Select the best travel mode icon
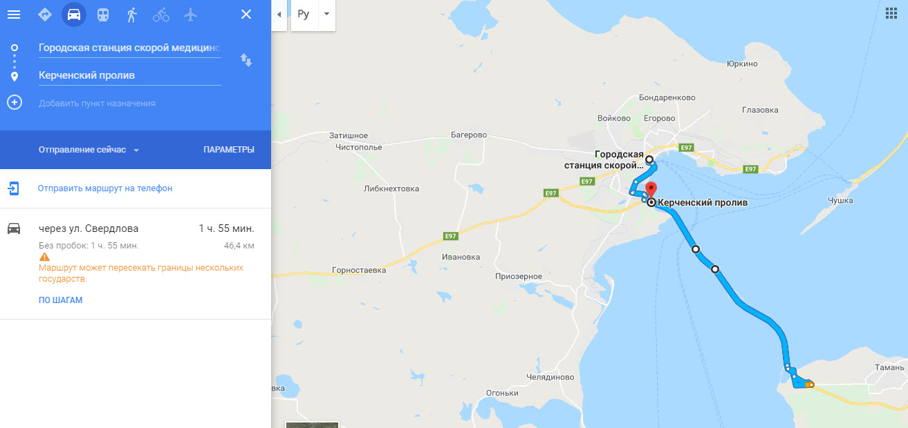908x428 pixels. [x=45, y=14]
